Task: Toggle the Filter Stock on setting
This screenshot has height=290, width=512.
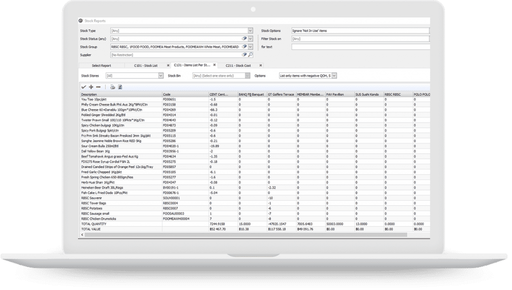Action: 360,38
